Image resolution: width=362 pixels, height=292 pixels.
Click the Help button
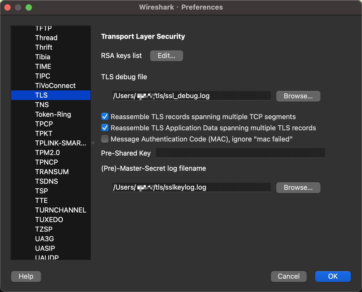pyautogui.click(x=26, y=277)
